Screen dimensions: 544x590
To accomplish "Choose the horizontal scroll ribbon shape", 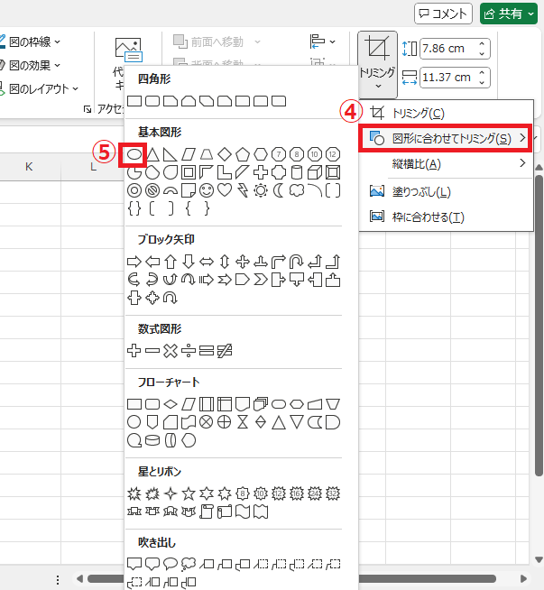I will click(225, 512).
